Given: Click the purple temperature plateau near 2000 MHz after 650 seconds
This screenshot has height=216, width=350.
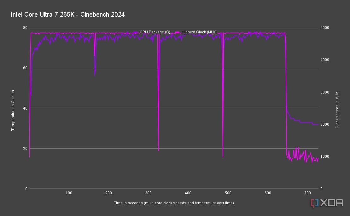Looking at the screenshot, I should point(306,122).
